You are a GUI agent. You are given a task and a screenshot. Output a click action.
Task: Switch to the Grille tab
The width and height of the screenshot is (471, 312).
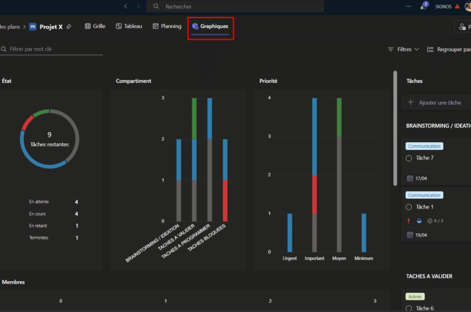[x=95, y=27]
